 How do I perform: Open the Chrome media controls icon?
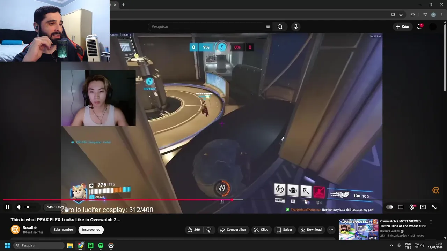tap(425, 15)
